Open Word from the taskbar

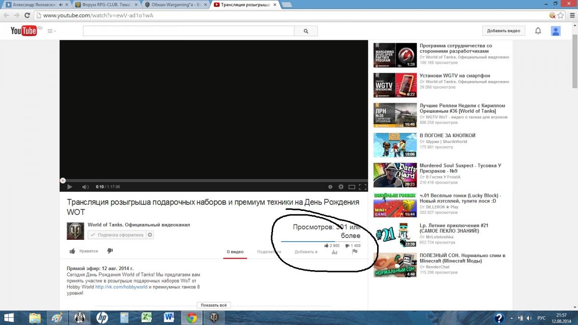[169, 318]
